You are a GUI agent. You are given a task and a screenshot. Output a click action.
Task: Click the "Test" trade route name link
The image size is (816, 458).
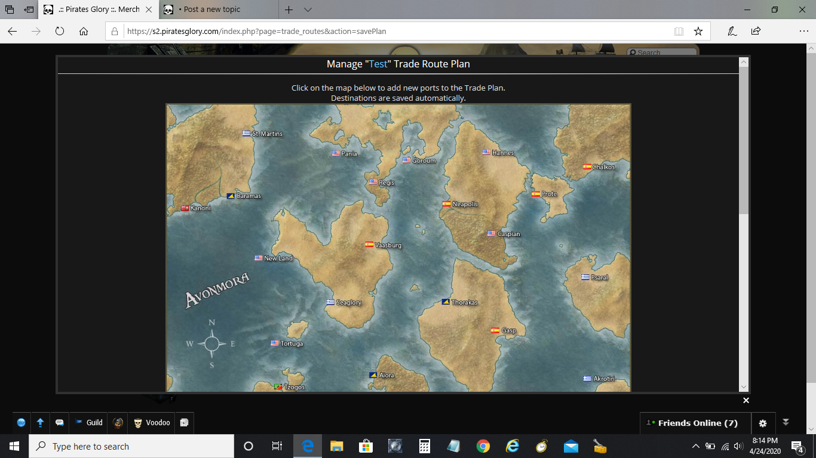[x=378, y=64]
